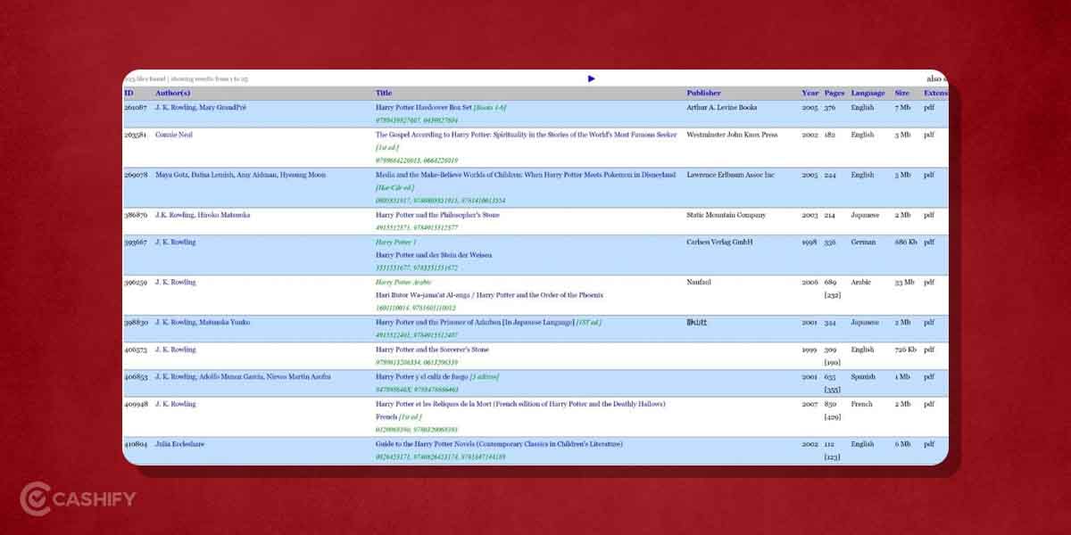
Task: Open The Gospel According to Harry Potter
Action: [x=527, y=135]
